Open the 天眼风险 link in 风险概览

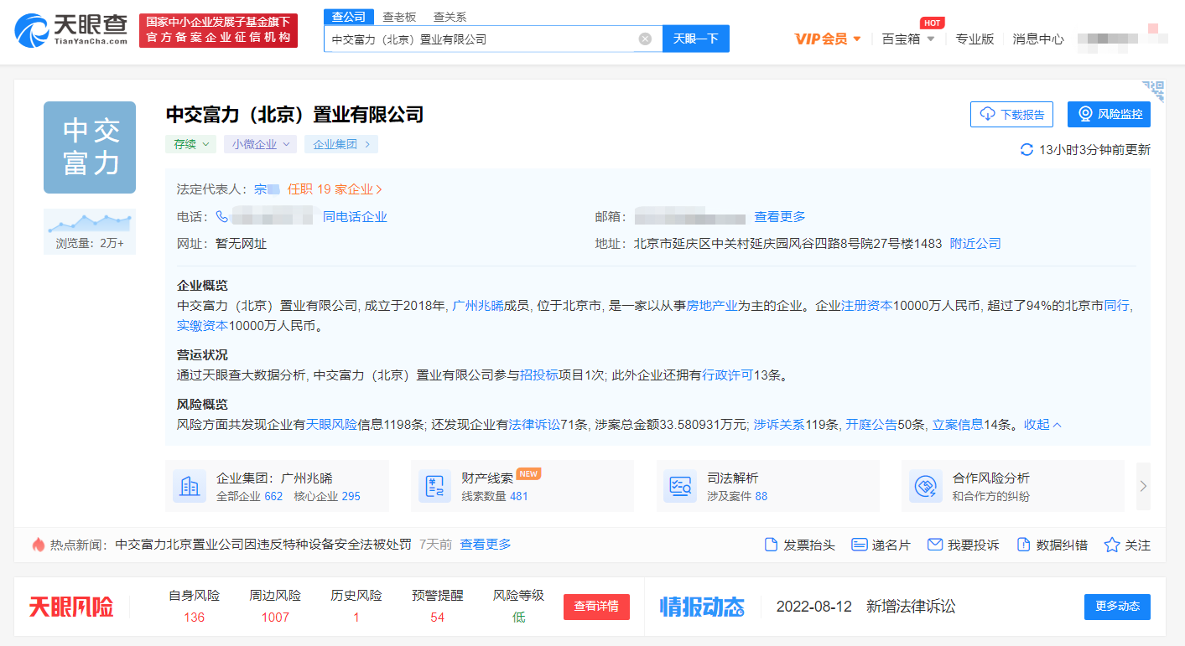pyautogui.click(x=331, y=424)
